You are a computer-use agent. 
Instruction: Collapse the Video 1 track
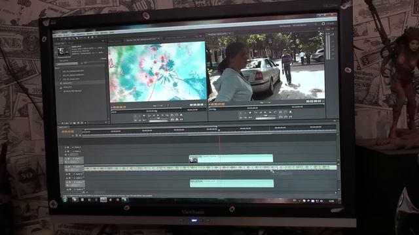(x=73, y=159)
